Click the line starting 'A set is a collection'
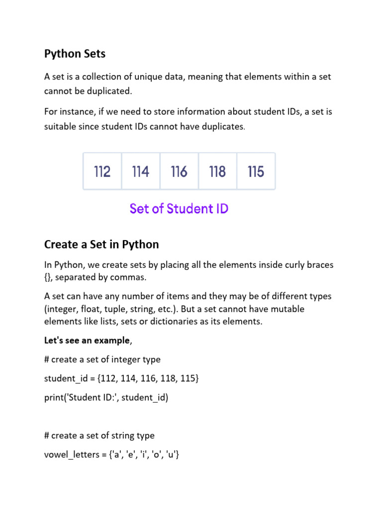Screen dimensions: 382x509 point(188,77)
